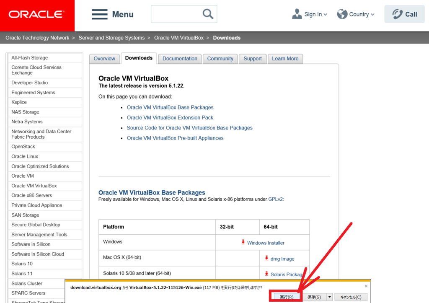Screen dimensions: 429x303
Task: Click the Solaris Package download arrow icon
Action: click(266, 273)
